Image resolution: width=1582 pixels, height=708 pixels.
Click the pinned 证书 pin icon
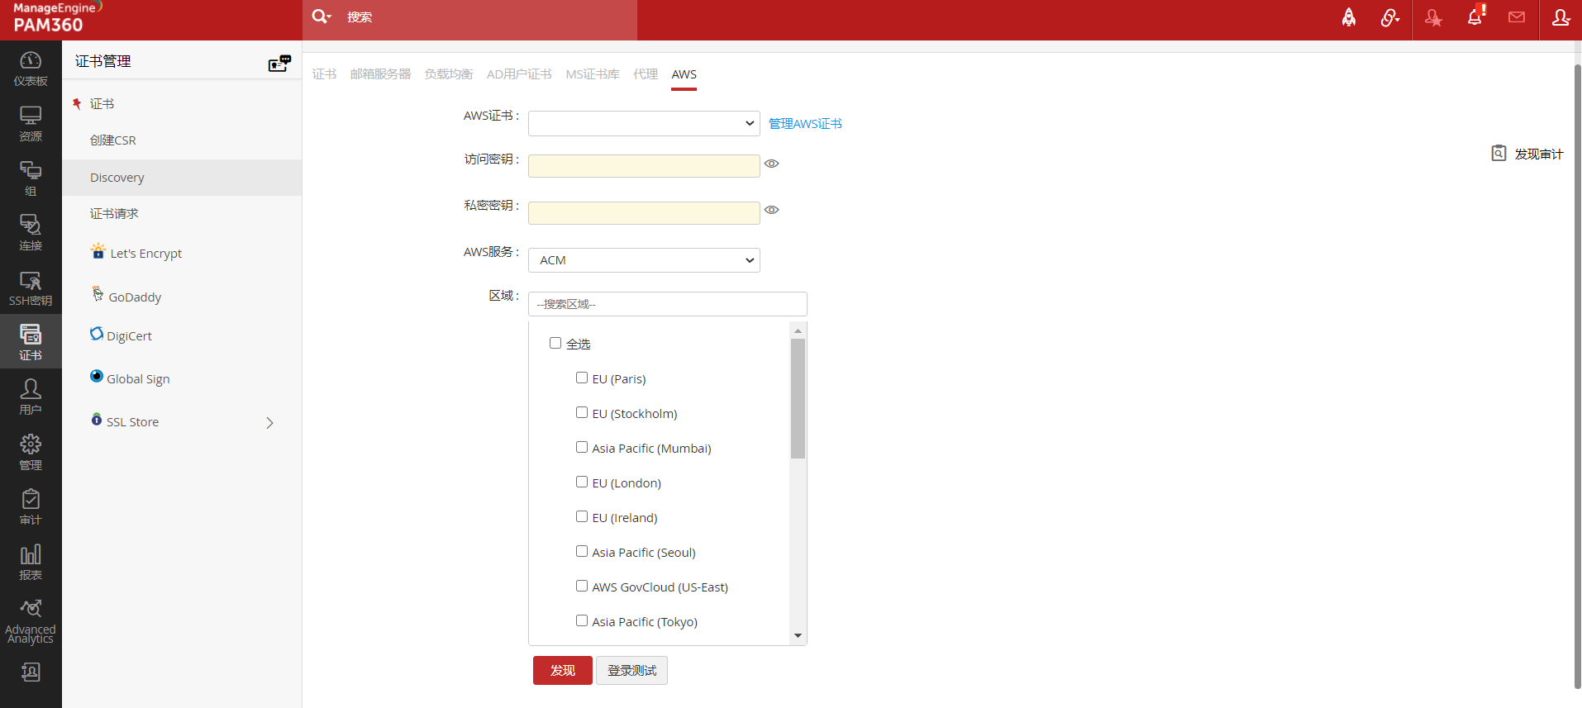click(x=77, y=104)
